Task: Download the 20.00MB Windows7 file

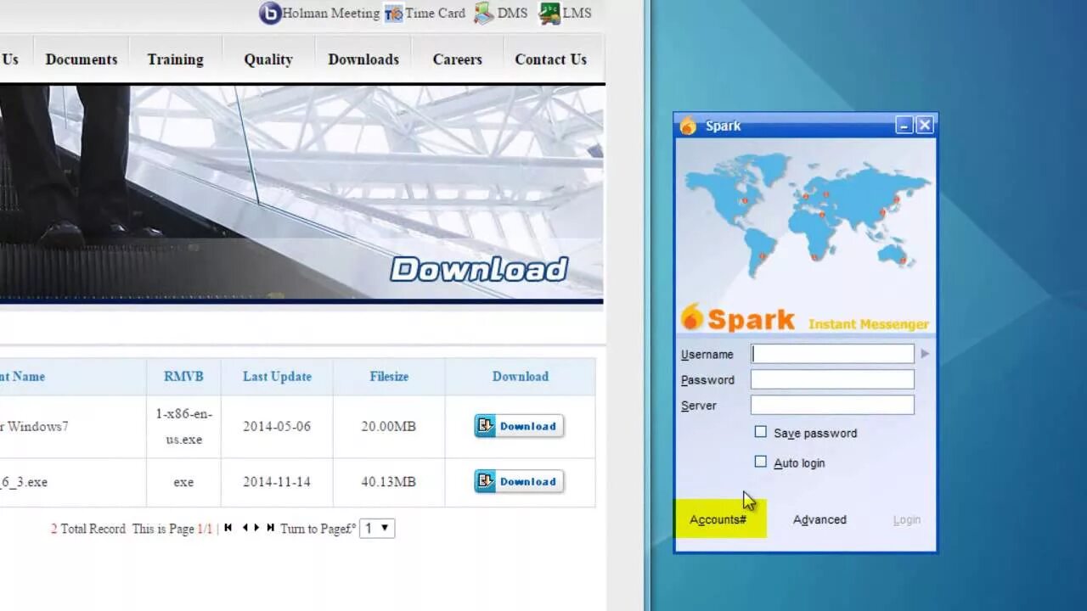Action: tap(519, 426)
